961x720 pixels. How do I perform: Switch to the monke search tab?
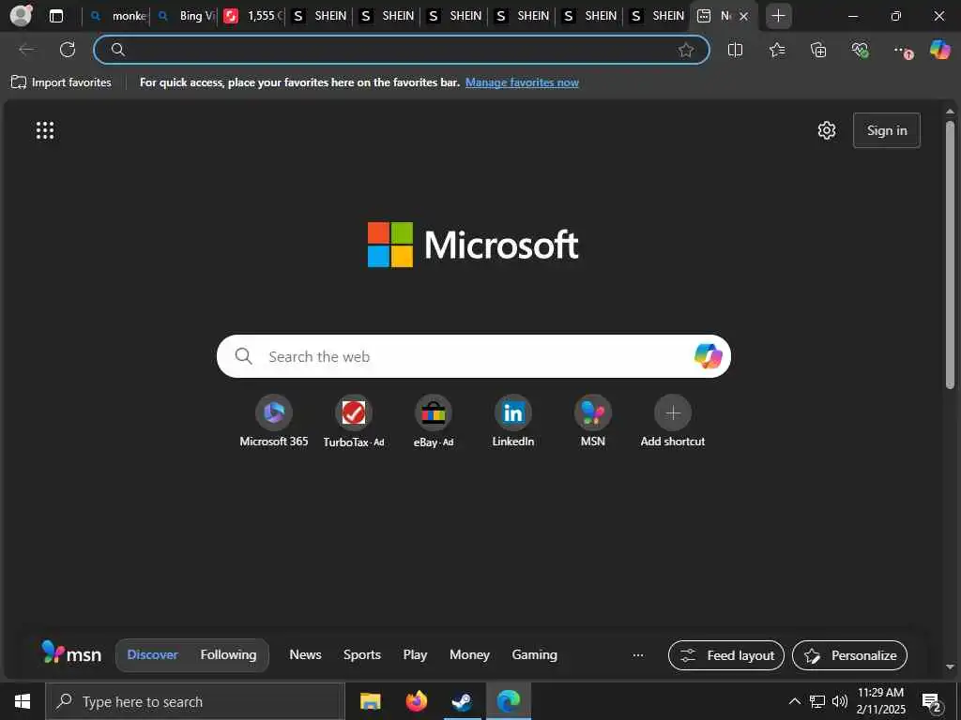(x=118, y=16)
